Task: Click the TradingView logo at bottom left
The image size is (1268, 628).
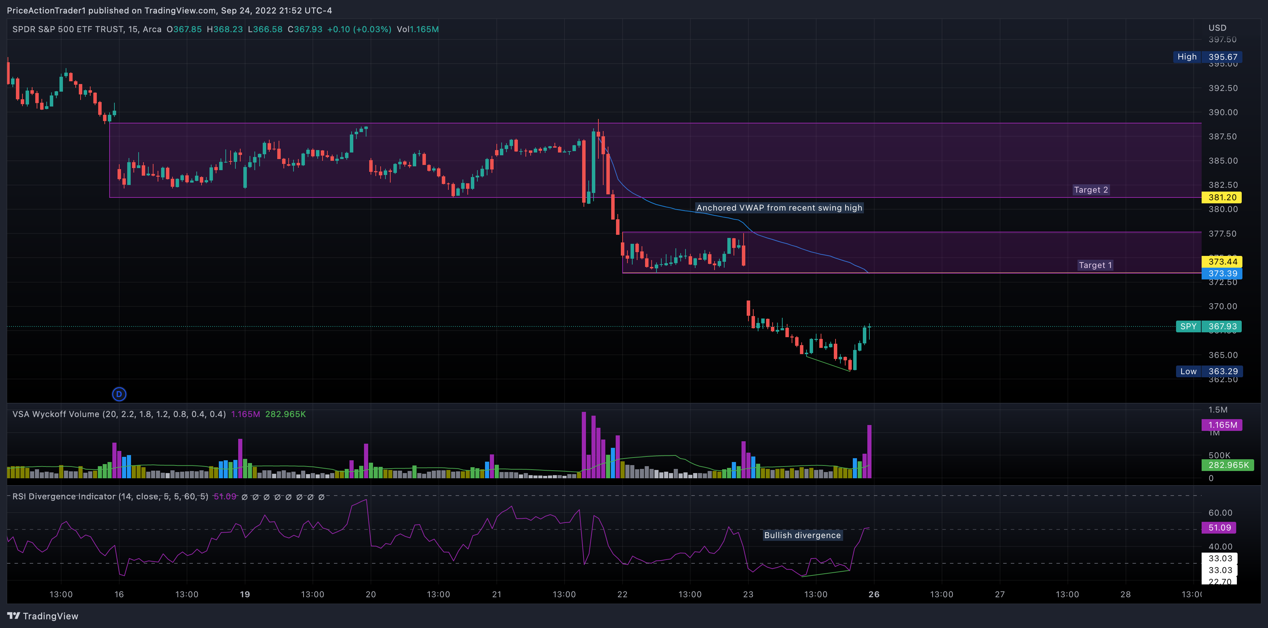Action: (43, 616)
